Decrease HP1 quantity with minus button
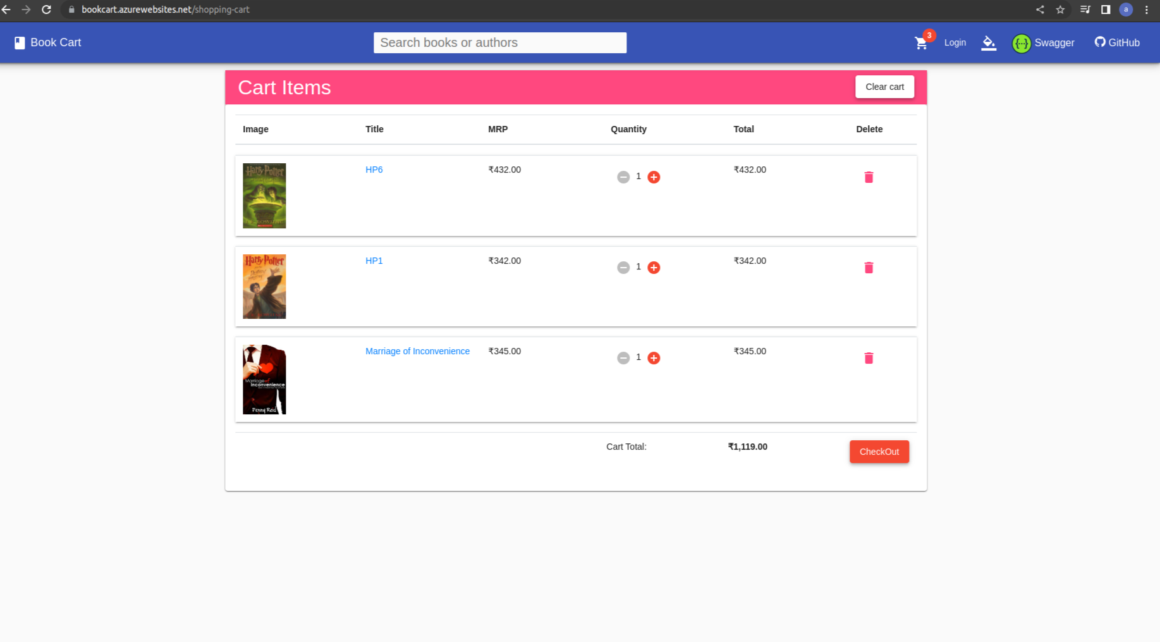The image size is (1160, 642). [x=623, y=268]
